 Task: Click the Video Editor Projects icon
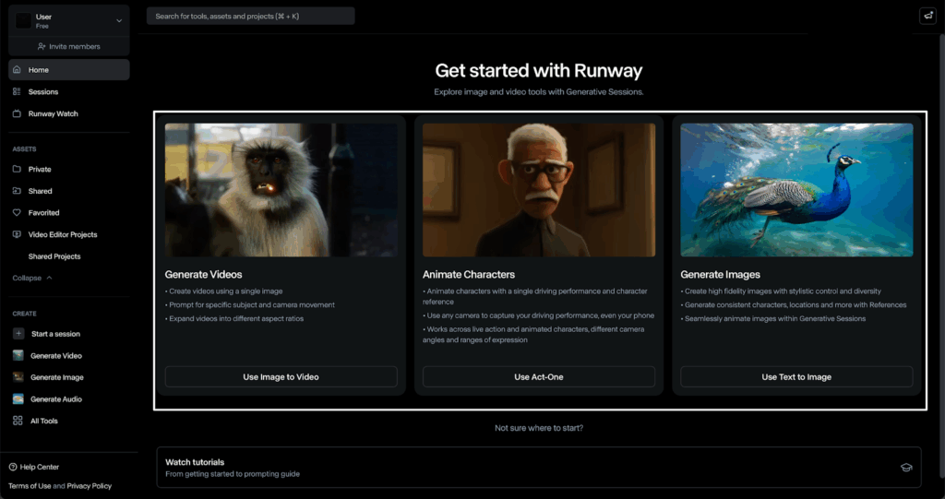coord(17,234)
